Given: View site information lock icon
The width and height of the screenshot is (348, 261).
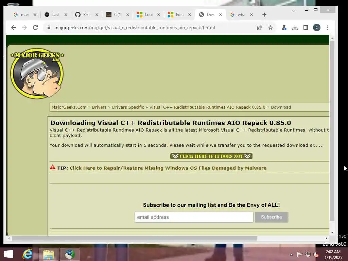Looking at the screenshot, I should (49, 28).
